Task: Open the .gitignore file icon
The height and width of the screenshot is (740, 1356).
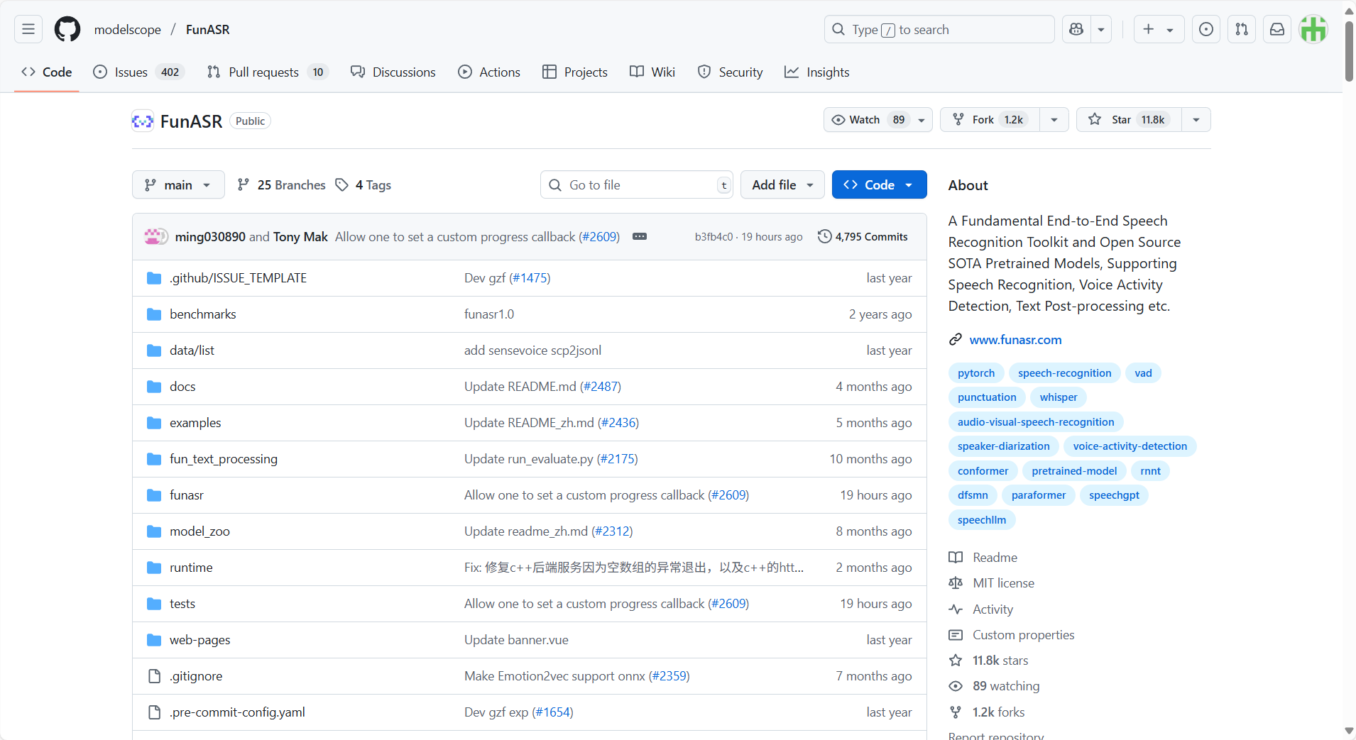Action: [154, 675]
